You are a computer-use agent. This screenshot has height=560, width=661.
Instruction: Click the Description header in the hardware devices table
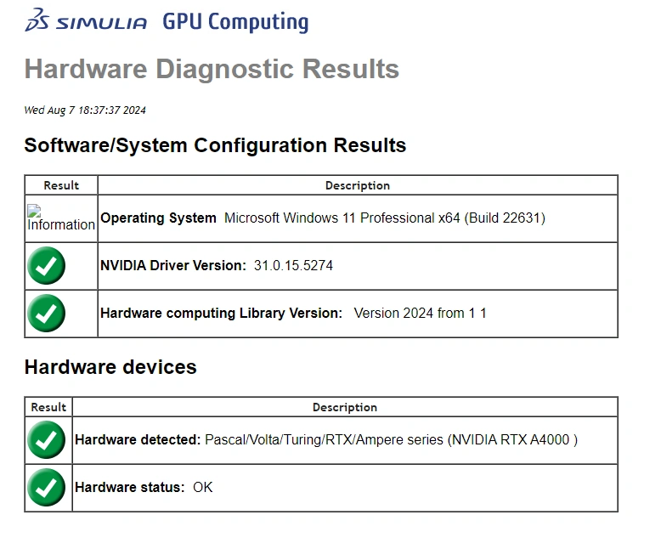[x=344, y=407]
